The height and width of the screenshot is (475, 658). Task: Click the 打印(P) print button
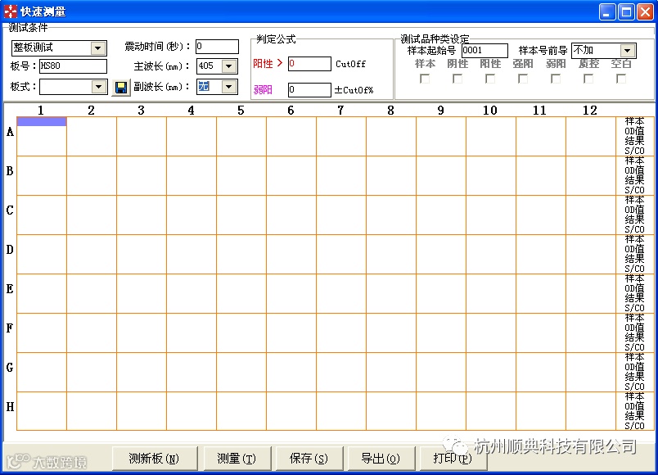click(453, 458)
